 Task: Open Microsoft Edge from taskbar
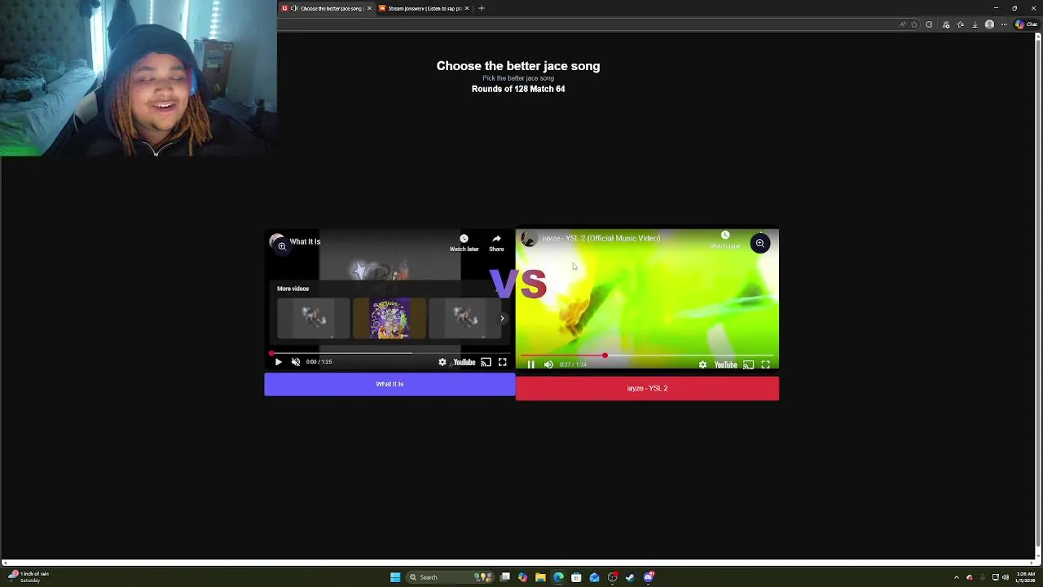(x=558, y=577)
